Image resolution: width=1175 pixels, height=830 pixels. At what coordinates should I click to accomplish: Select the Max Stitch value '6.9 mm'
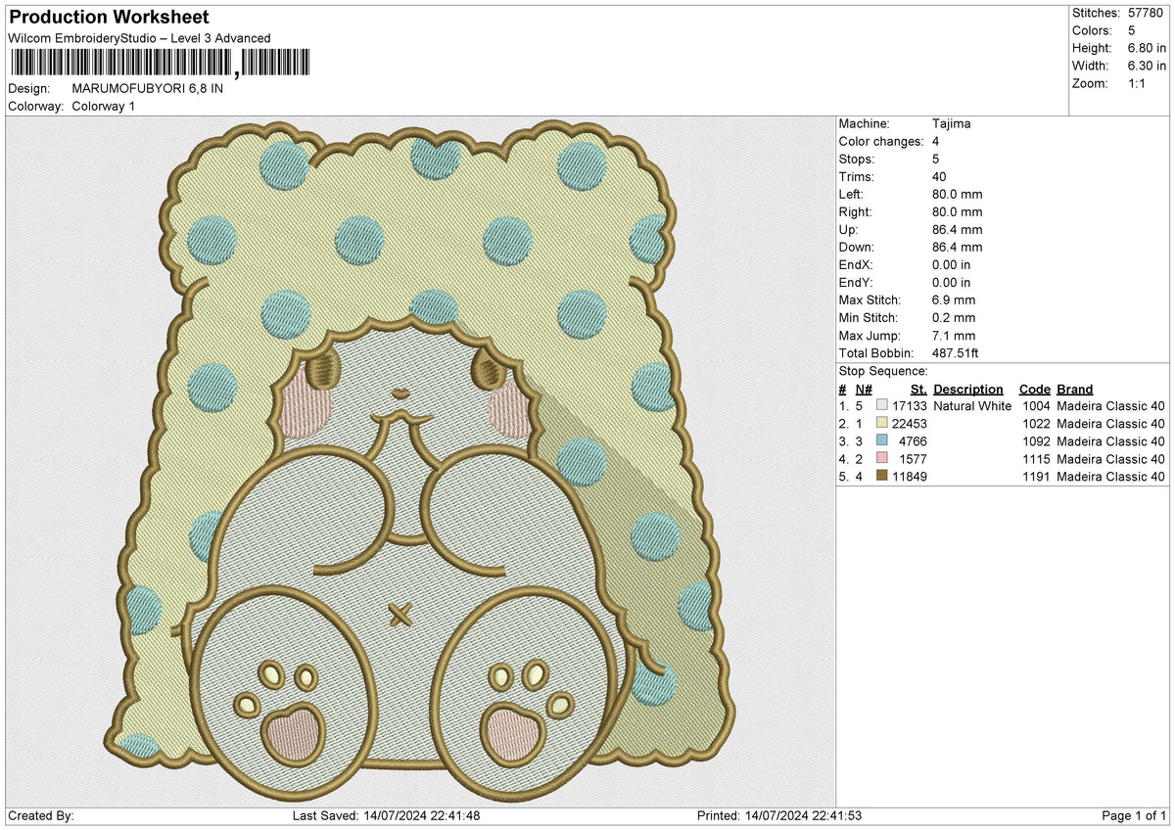click(x=955, y=300)
